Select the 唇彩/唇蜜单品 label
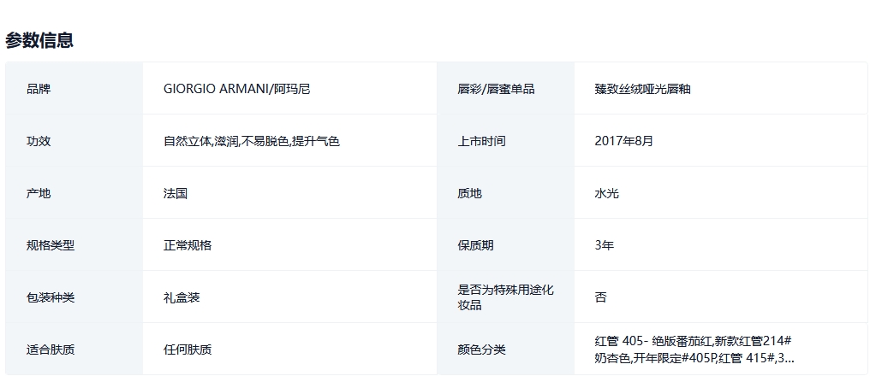 [496, 89]
